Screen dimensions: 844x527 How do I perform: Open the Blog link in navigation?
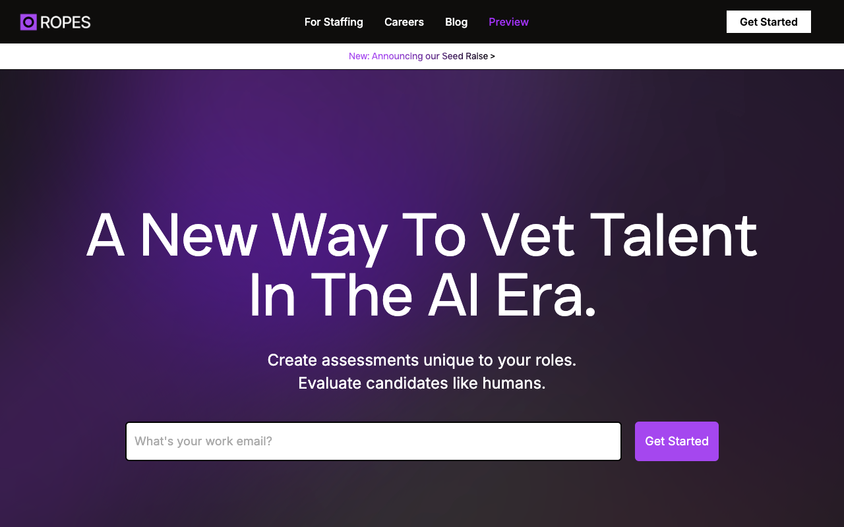pos(456,22)
